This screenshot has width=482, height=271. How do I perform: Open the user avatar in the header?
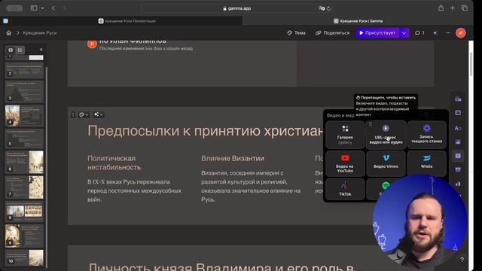point(460,33)
